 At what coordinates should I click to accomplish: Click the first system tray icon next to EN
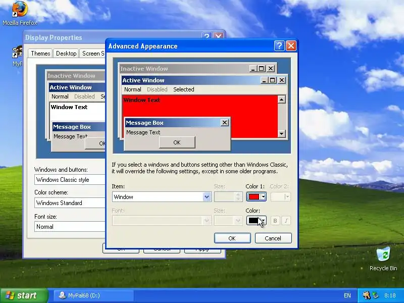tap(367, 295)
